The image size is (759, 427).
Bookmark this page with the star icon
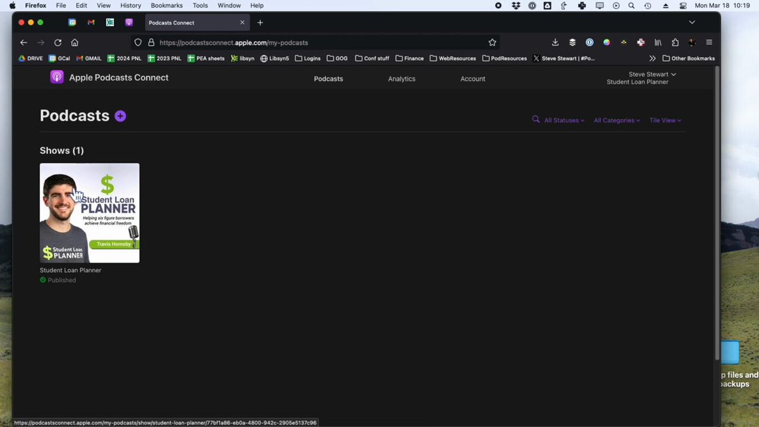pyautogui.click(x=492, y=42)
